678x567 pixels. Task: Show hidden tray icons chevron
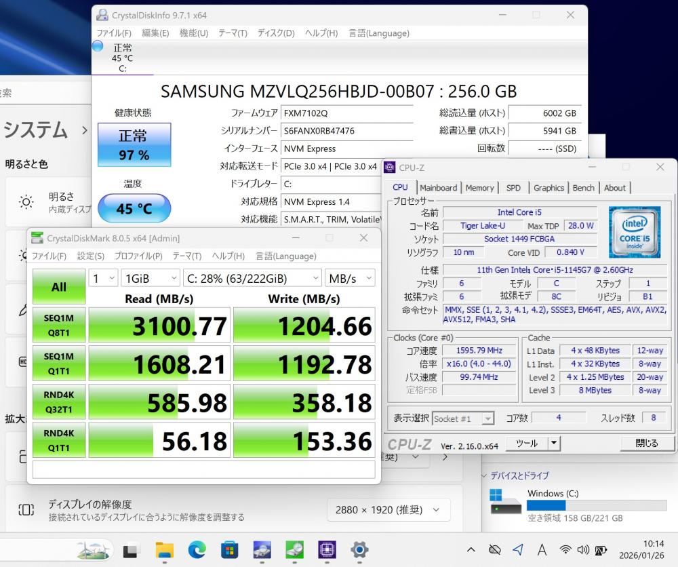(471, 549)
